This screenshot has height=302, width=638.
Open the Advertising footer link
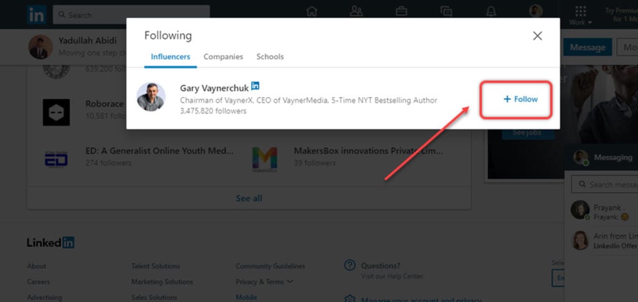44,298
